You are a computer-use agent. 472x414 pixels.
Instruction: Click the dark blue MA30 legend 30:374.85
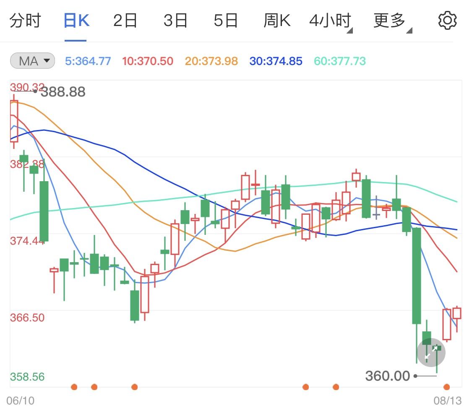pos(276,61)
